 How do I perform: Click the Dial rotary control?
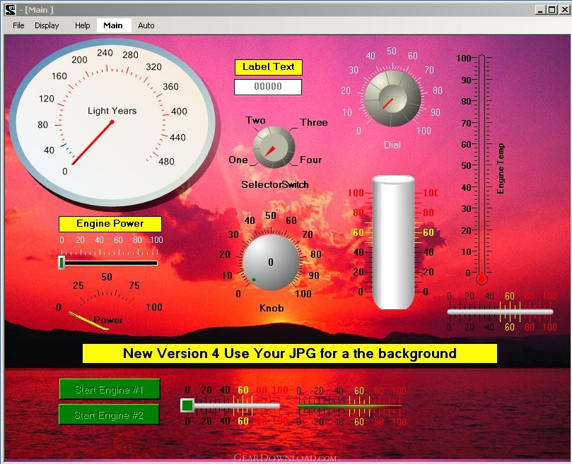click(392, 98)
